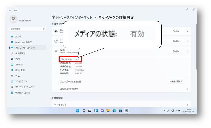Screen dimensions: 211x128
Task: Open the local account profile picture
Action: tap(13, 19)
